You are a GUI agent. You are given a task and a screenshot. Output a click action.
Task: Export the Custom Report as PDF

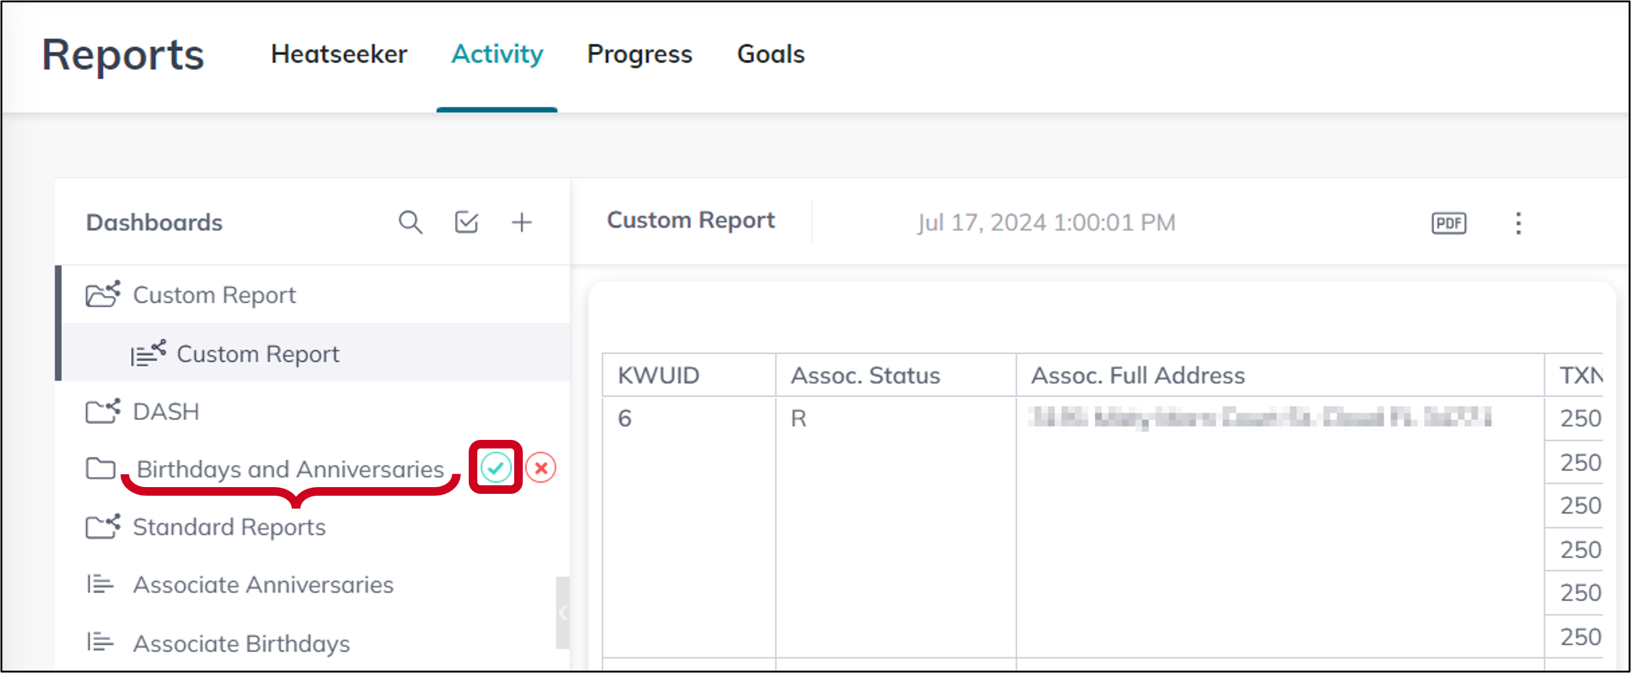click(x=1448, y=223)
